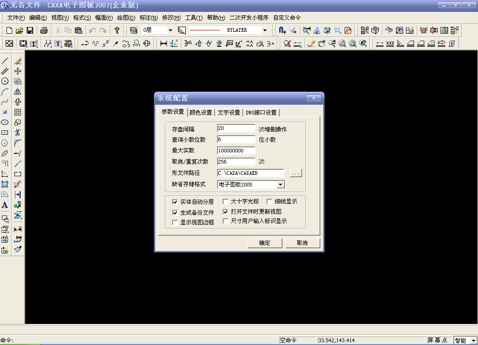Click the New file icon

pyautogui.click(x=9, y=30)
